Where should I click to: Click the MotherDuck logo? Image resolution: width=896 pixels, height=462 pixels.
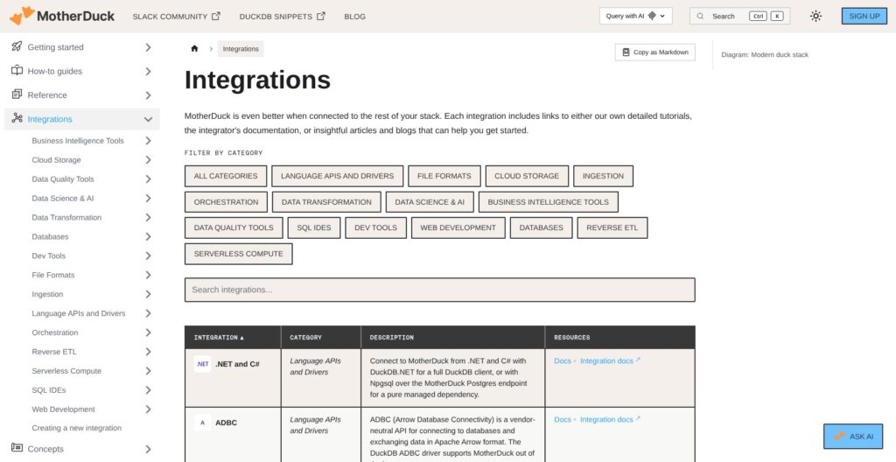point(62,16)
